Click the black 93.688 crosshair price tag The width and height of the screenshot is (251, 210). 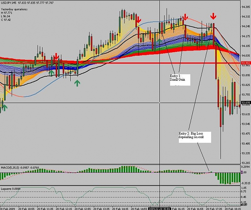click(245, 102)
